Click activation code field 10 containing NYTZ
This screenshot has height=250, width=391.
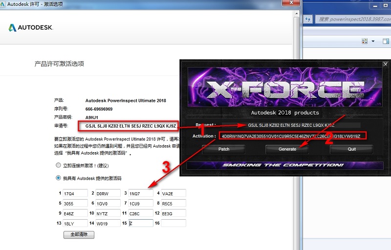pyautogui.click(x=108, y=213)
